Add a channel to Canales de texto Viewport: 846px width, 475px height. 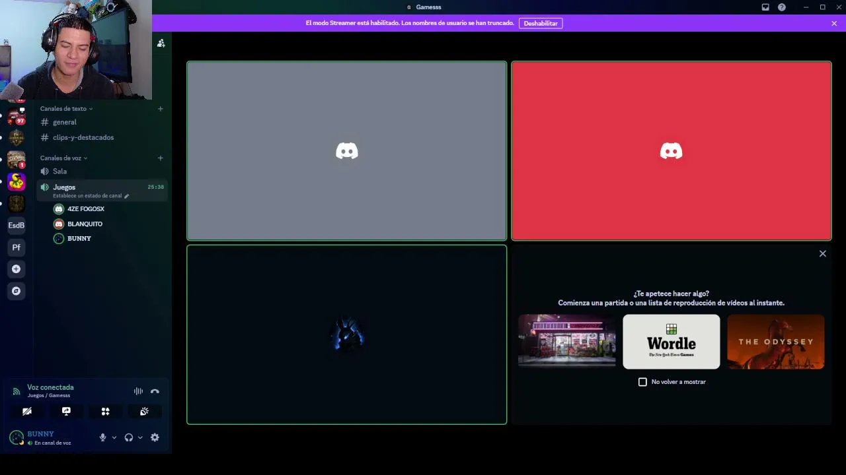coord(160,109)
